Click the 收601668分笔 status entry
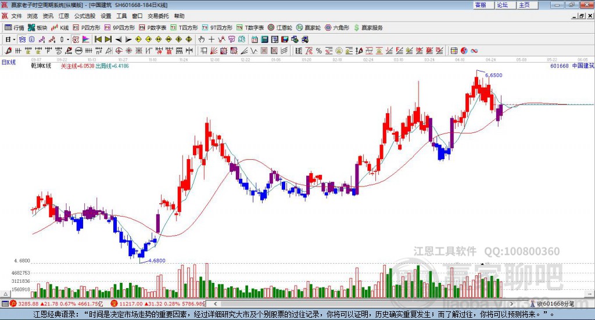The width and height of the screenshot is (595, 320). [x=553, y=304]
